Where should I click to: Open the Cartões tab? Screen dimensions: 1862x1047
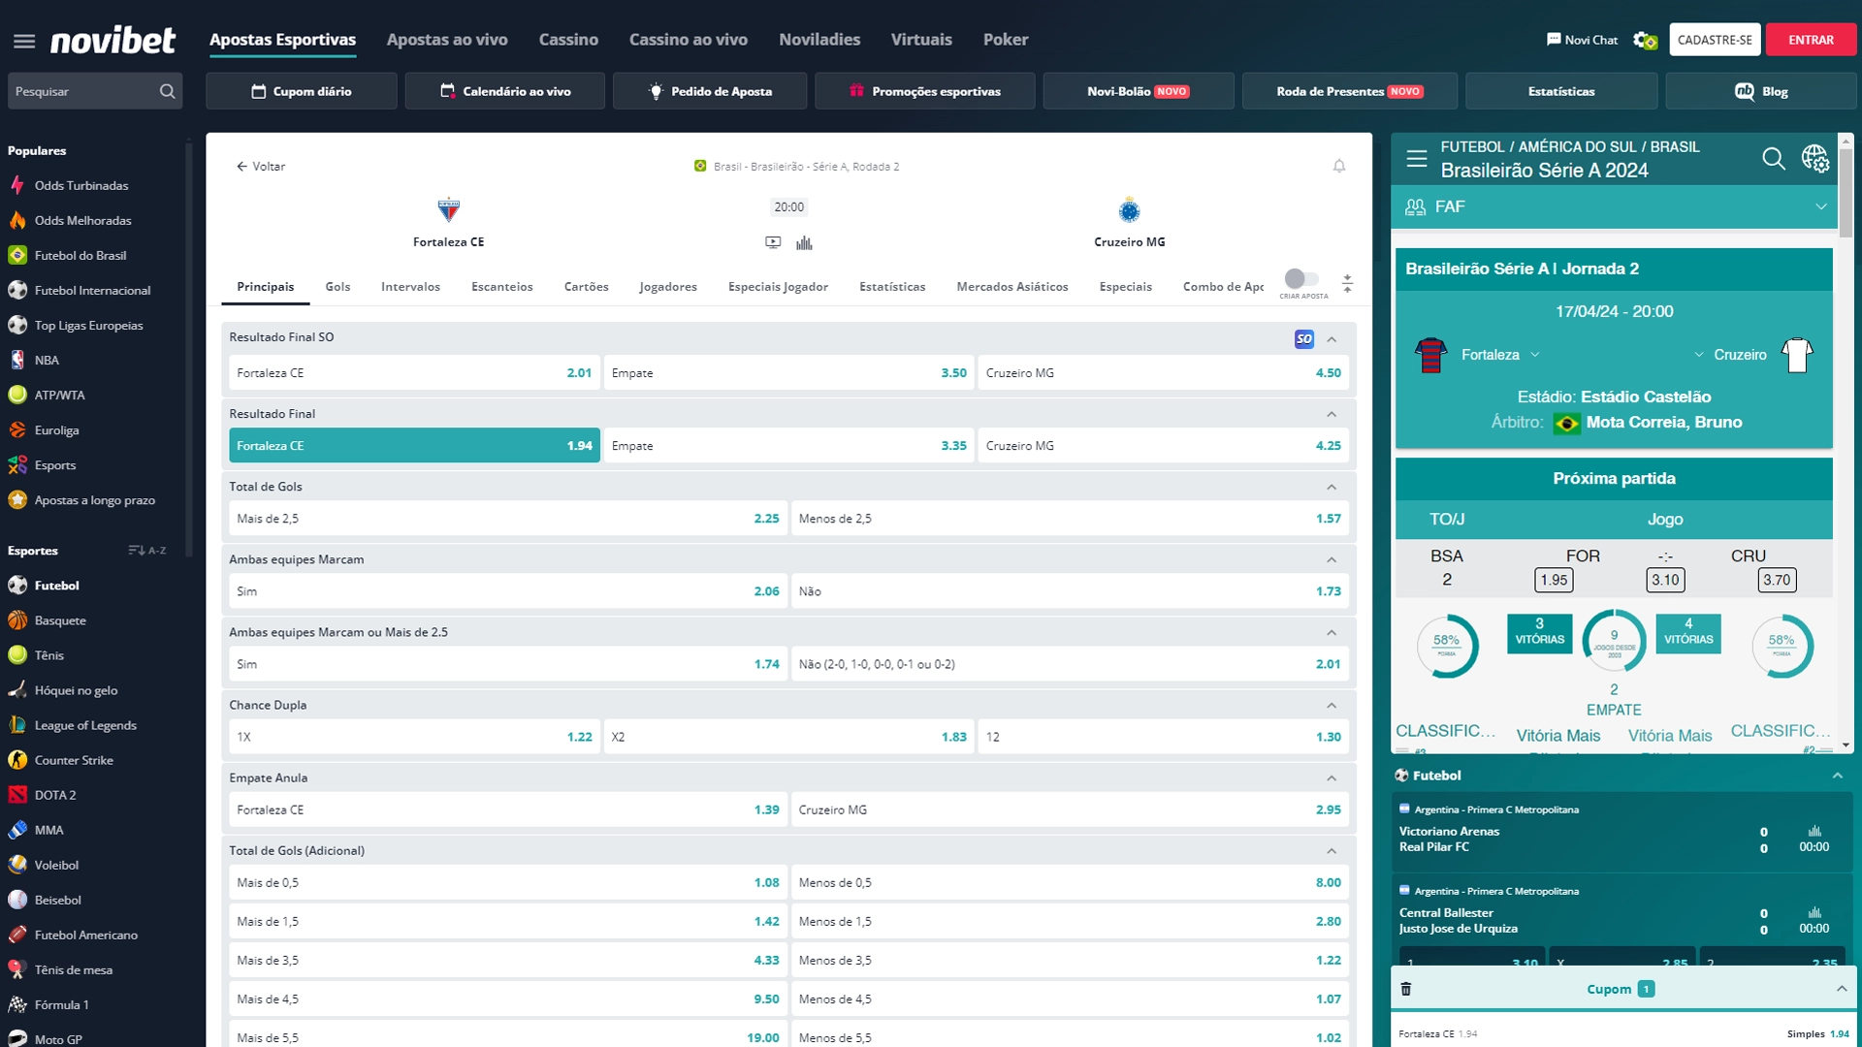click(x=586, y=286)
